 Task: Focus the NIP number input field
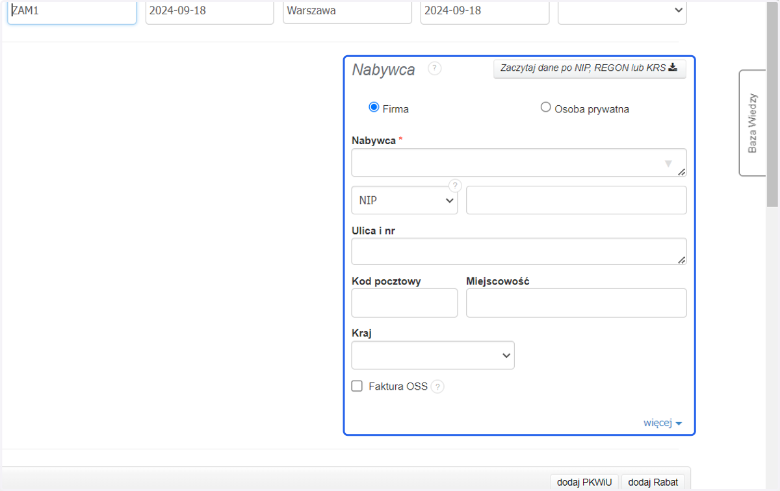tap(576, 200)
